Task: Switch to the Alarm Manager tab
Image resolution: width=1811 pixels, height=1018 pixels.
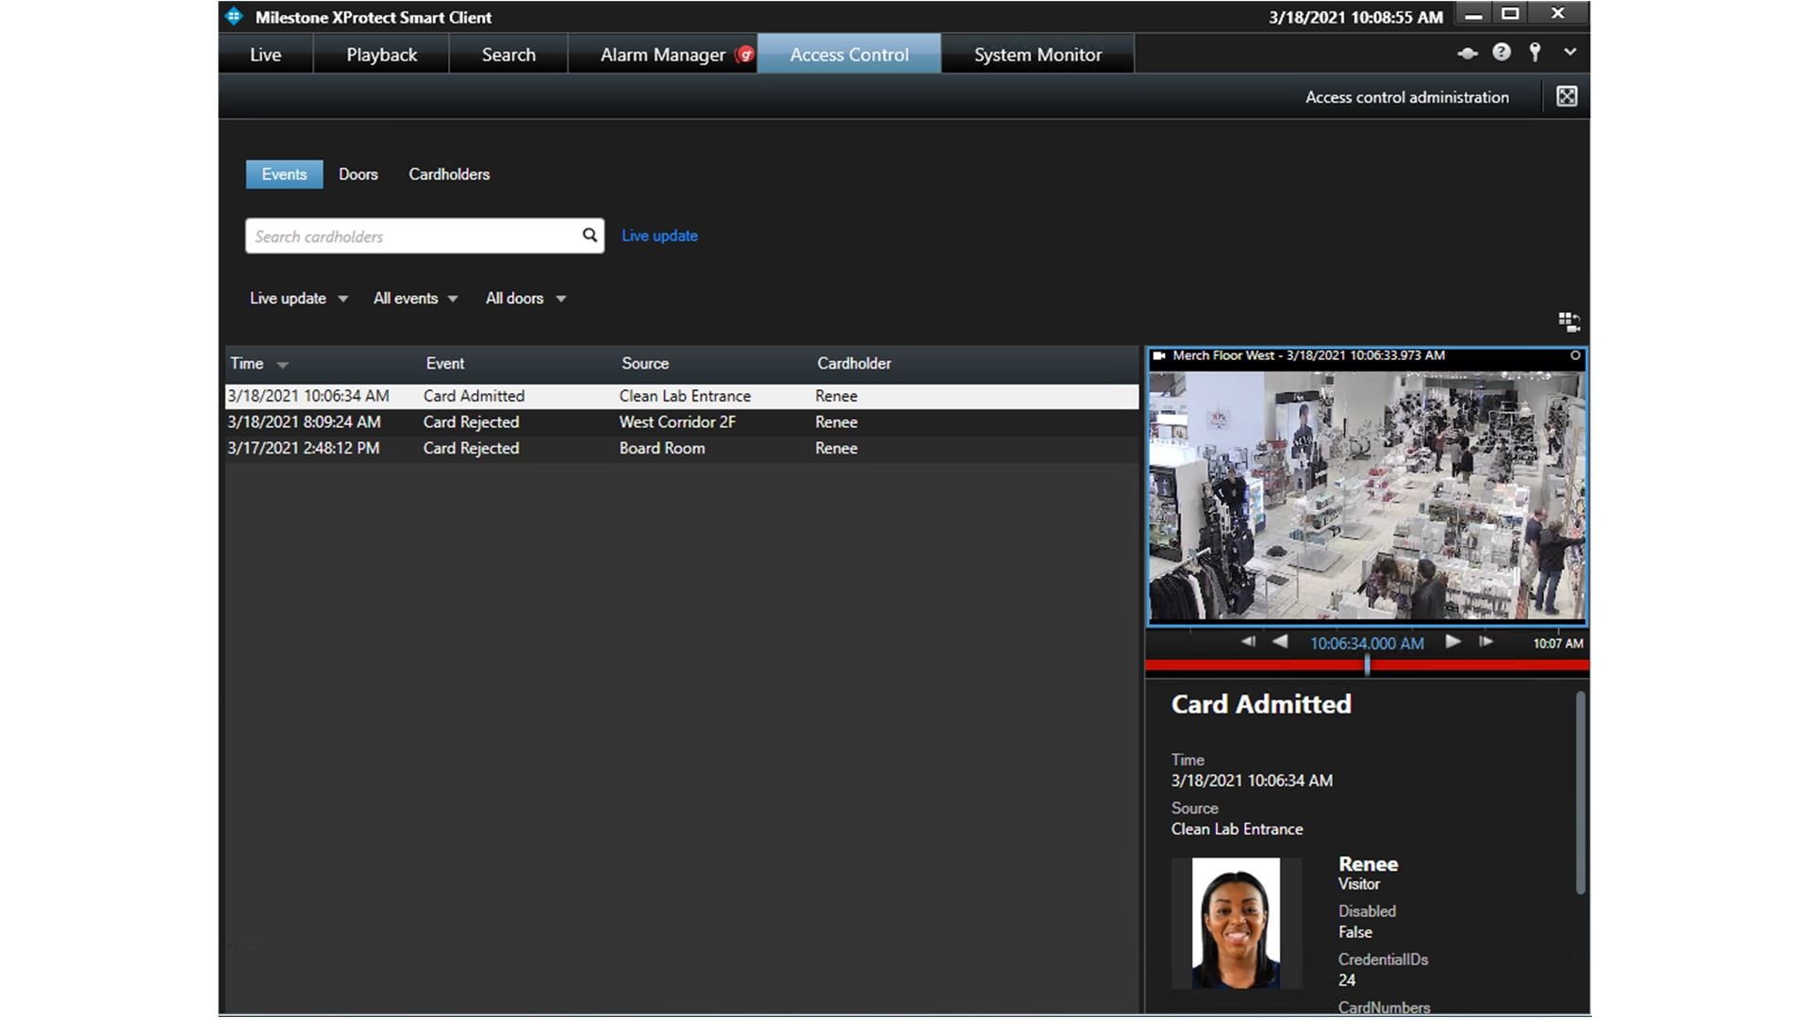Action: [662, 55]
